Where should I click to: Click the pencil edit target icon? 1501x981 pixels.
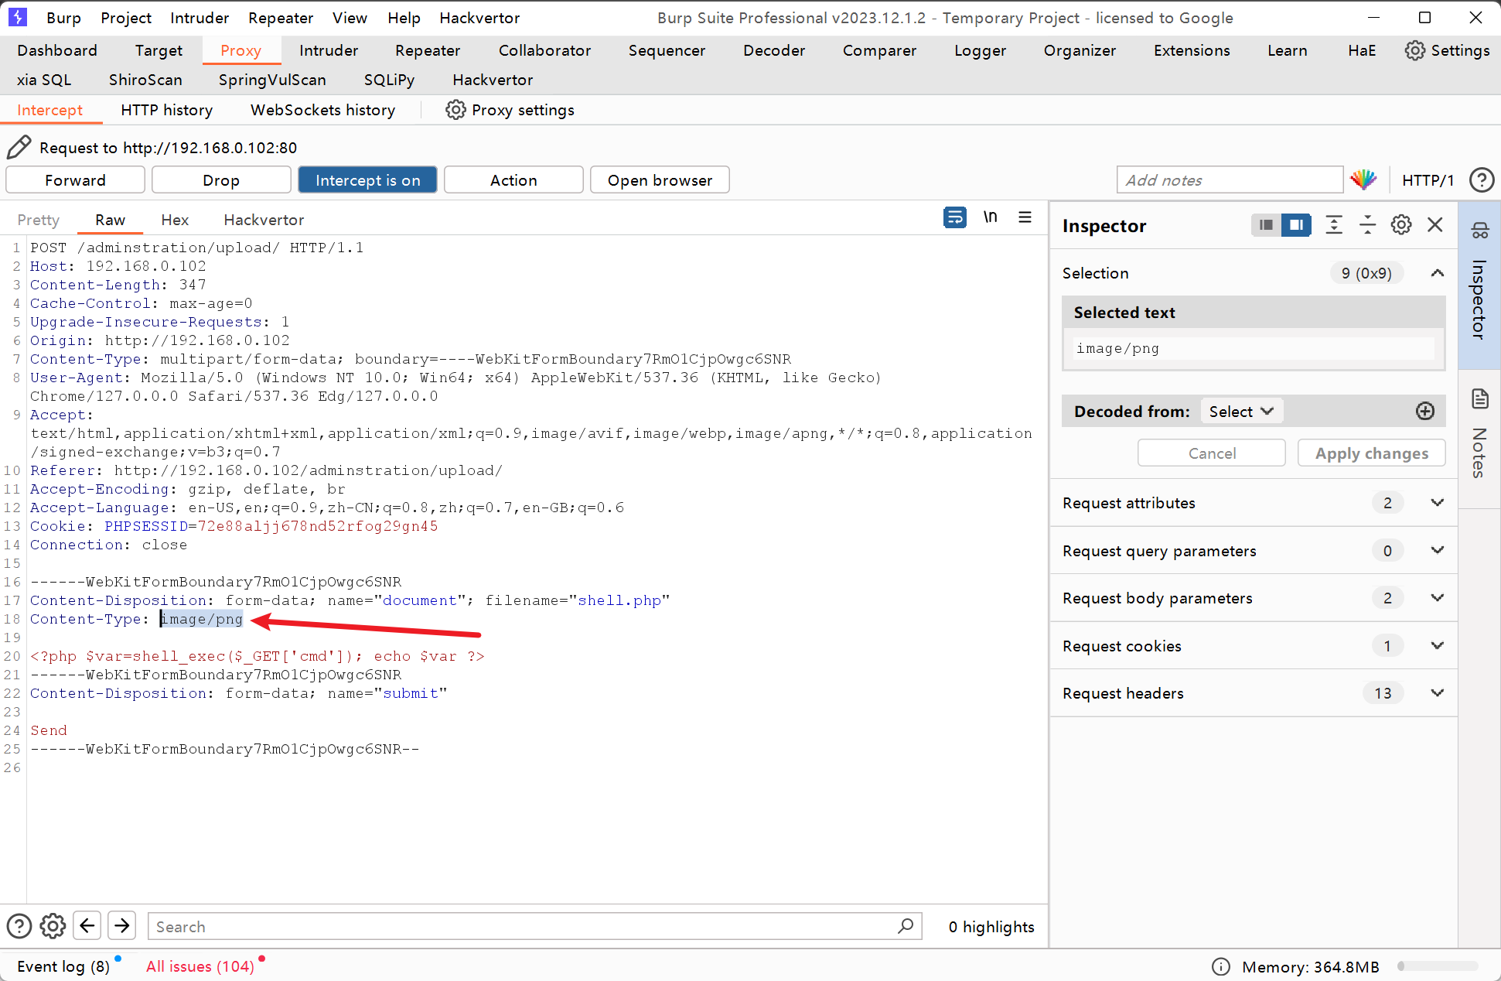point(19,147)
